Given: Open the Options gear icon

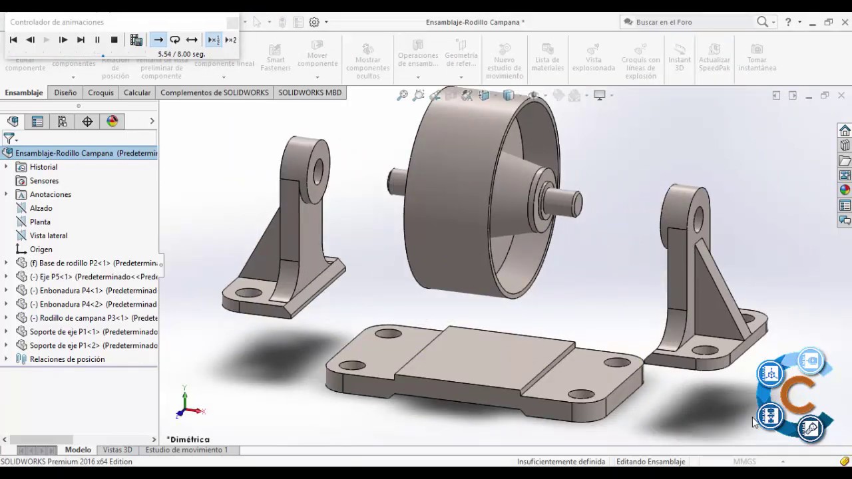Looking at the screenshot, I should (314, 22).
